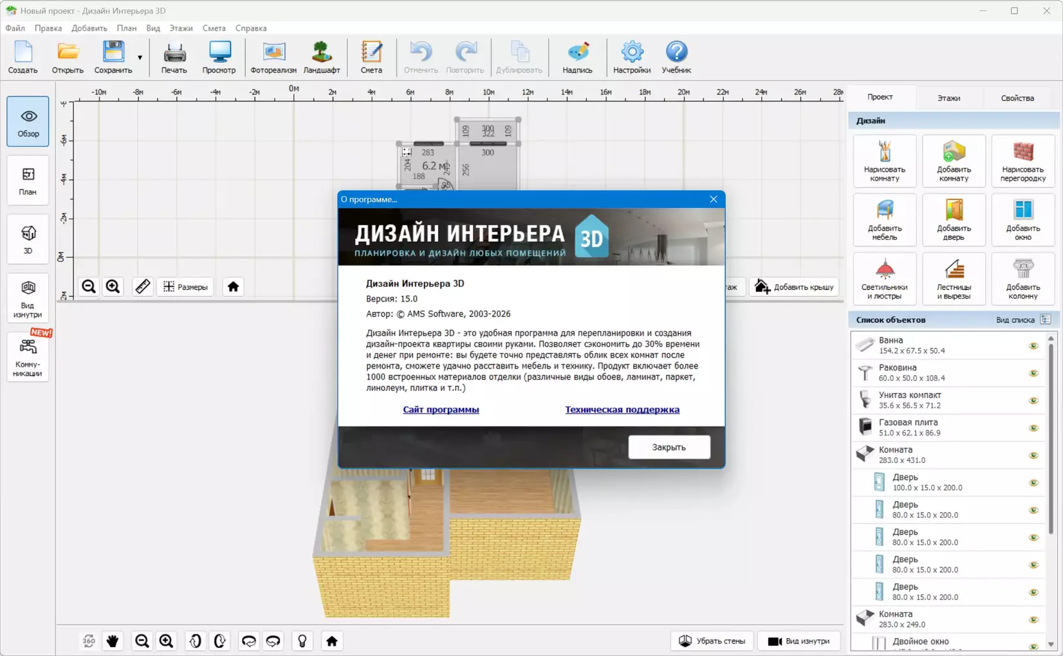Click the Ландшафт toolbar icon

[x=321, y=57]
